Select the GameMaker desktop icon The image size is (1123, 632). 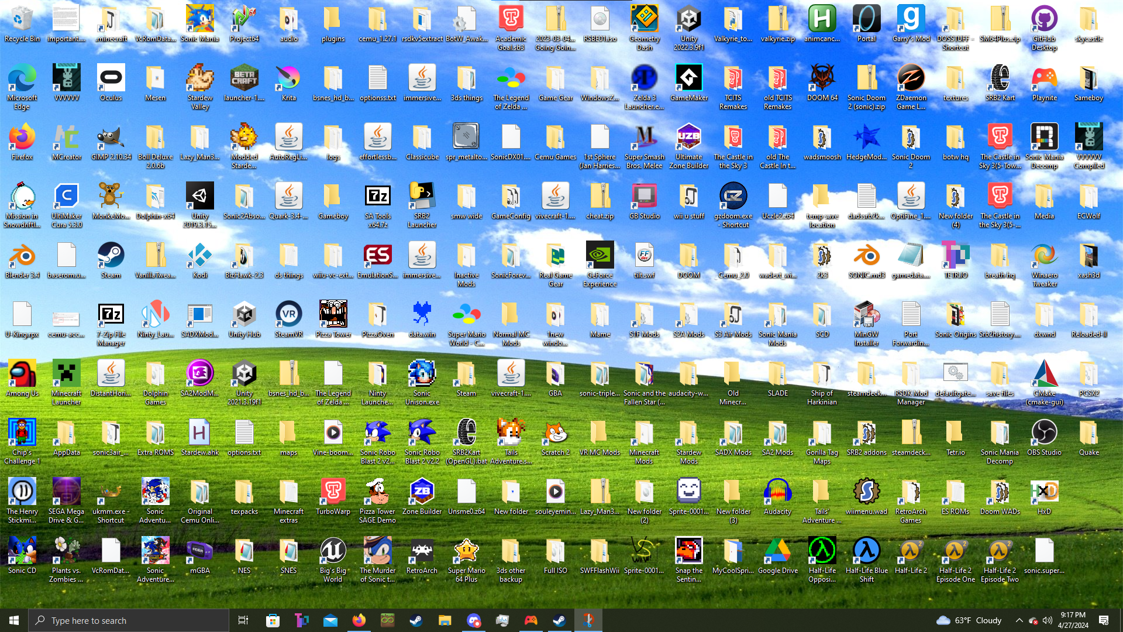[689, 83]
